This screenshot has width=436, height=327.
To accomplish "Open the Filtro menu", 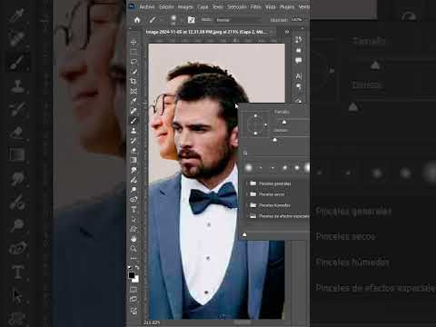I will (x=256, y=6).
